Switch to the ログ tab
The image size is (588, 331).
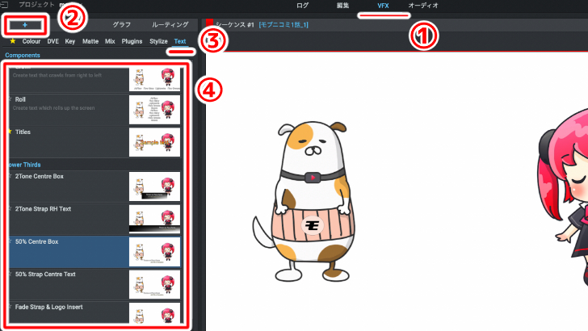coord(302,6)
